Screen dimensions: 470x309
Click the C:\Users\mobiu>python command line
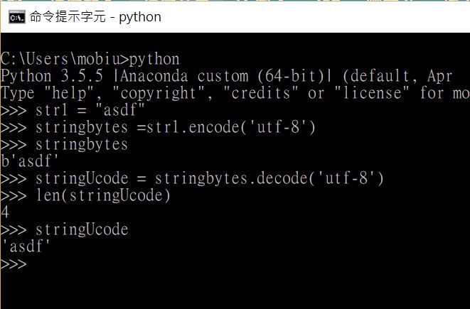(90, 59)
